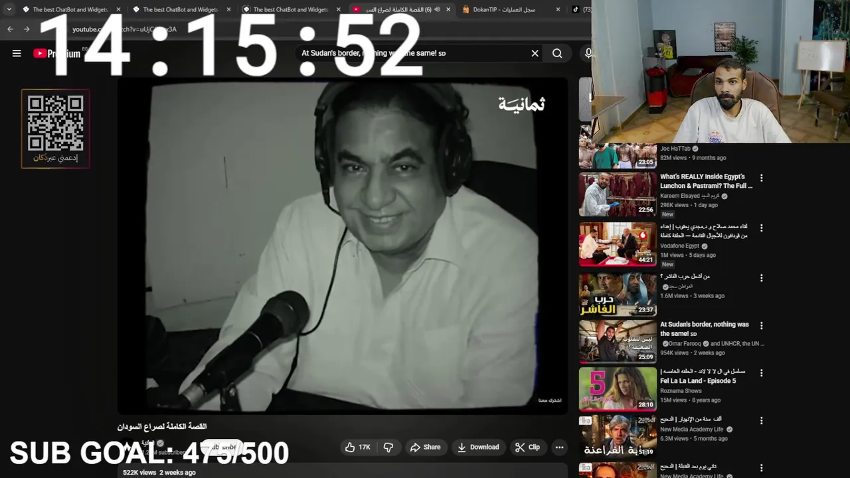Open options for 'What's REALLY Inside Egypt's Luncheon' video
850x478 pixels.
pos(762,178)
